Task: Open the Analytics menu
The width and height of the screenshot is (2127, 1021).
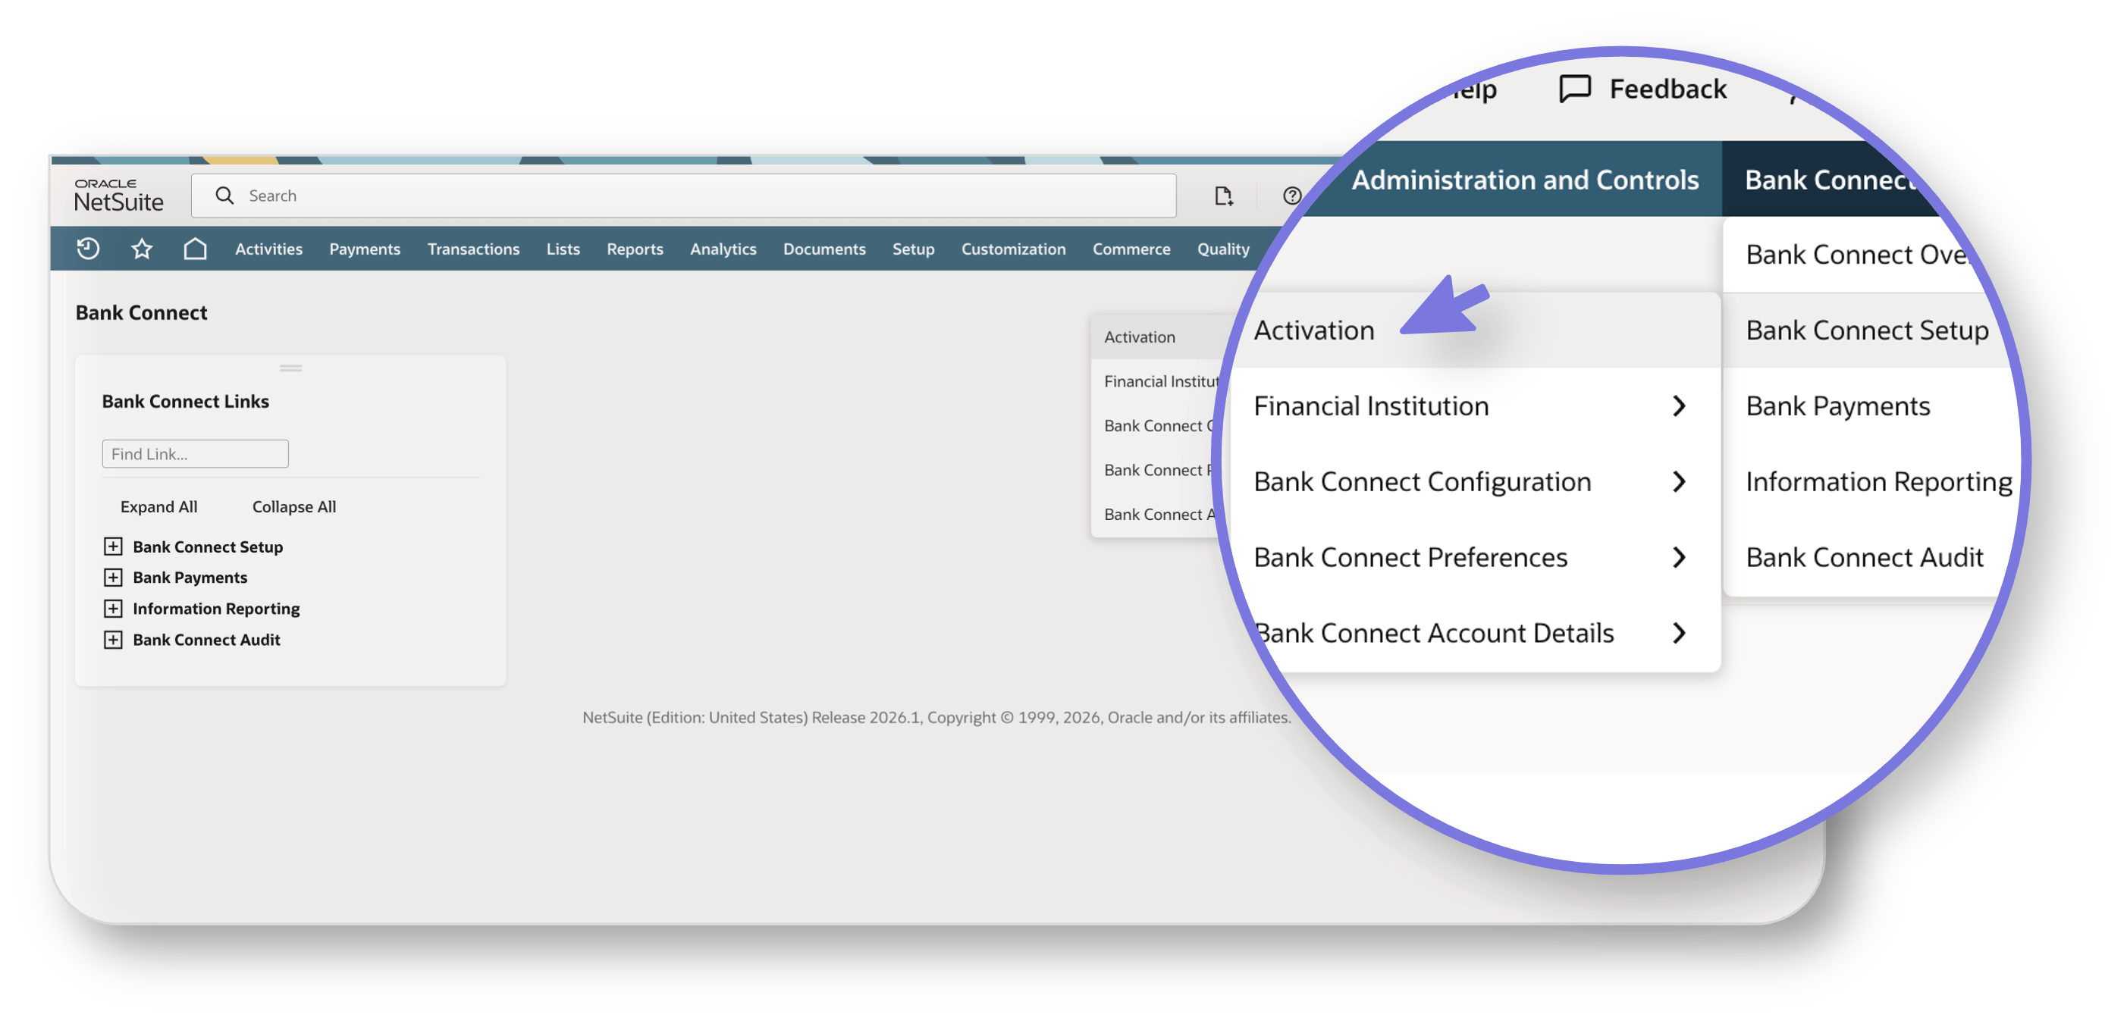Action: tap(723, 249)
